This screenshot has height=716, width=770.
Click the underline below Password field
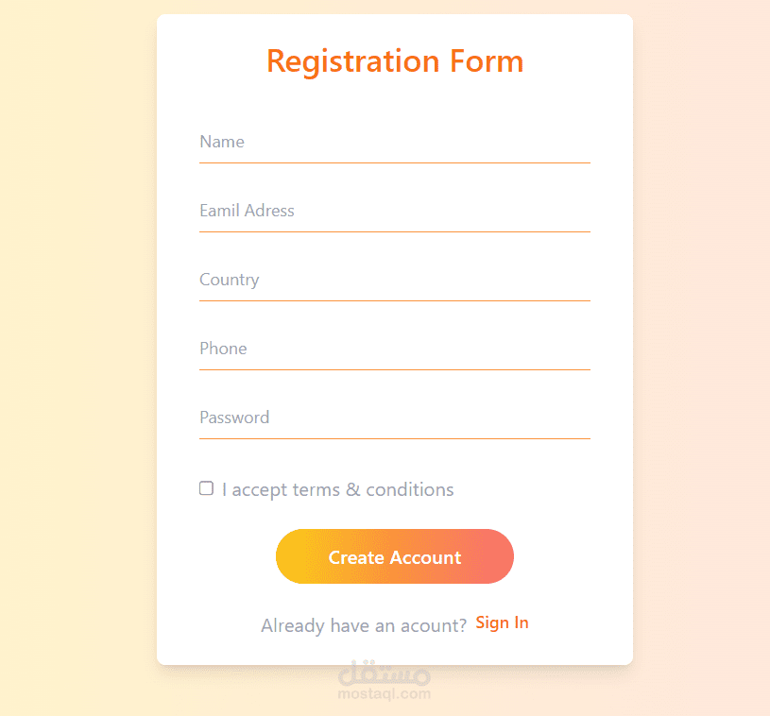click(x=394, y=438)
